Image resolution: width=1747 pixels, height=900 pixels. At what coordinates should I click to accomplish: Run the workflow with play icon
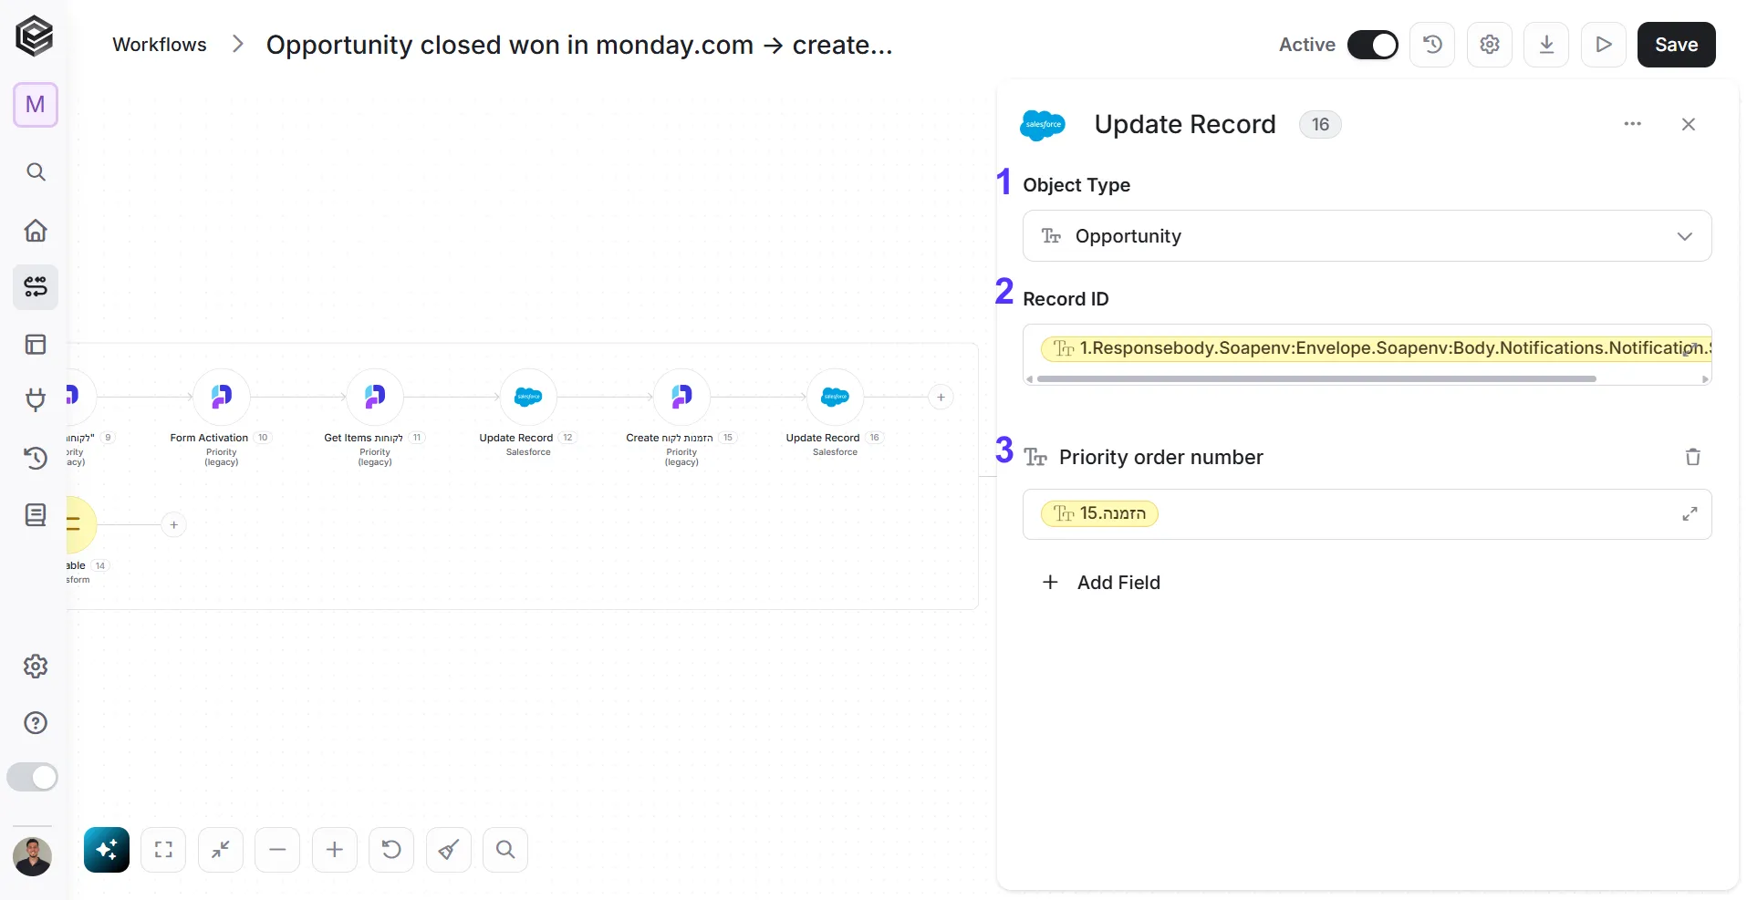pos(1604,45)
